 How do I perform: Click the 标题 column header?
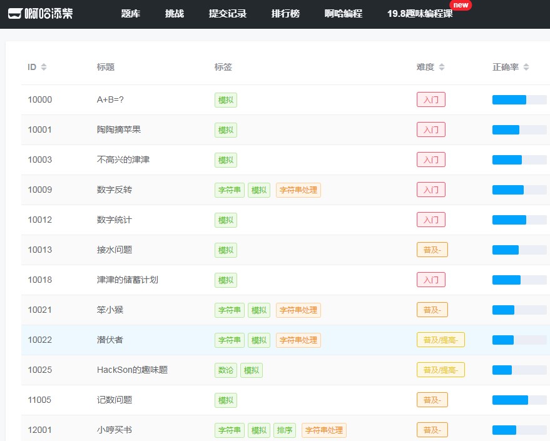point(106,67)
